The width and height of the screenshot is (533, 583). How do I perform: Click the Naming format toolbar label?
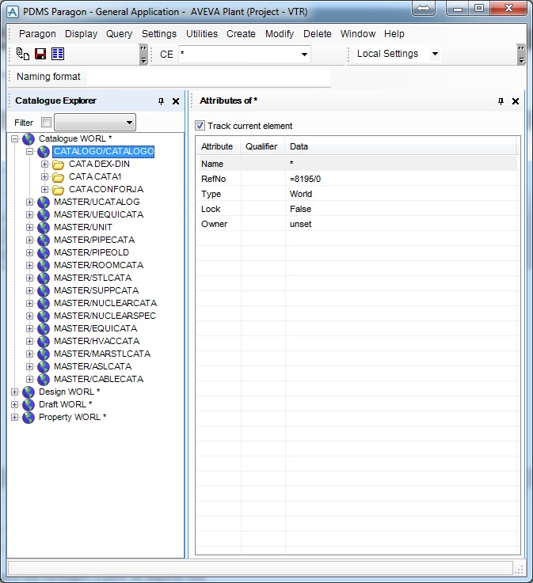pyautogui.click(x=48, y=77)
